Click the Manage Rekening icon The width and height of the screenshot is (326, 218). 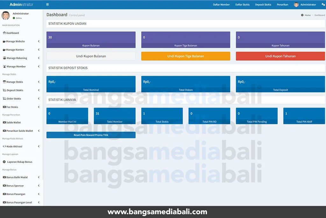click(x=4, y=58)
